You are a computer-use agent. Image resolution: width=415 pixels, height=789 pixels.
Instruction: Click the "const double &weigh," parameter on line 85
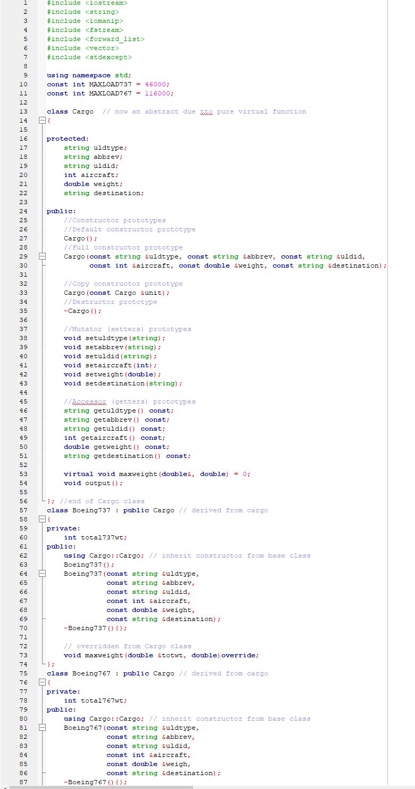click(149, 764)
